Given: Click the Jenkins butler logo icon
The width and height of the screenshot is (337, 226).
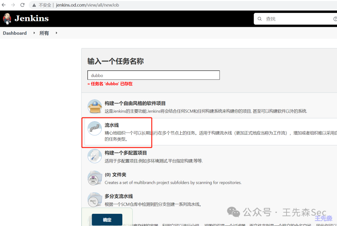Looking at the screenshot, I should click(x=7, y=18).
